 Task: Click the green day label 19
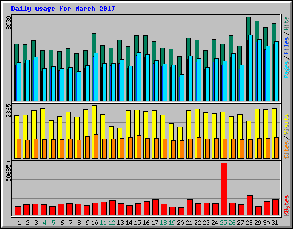point(172,223)
